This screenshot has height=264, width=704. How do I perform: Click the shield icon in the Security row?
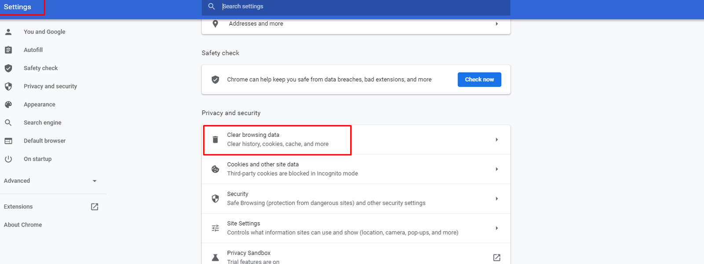tap(215, 198)
